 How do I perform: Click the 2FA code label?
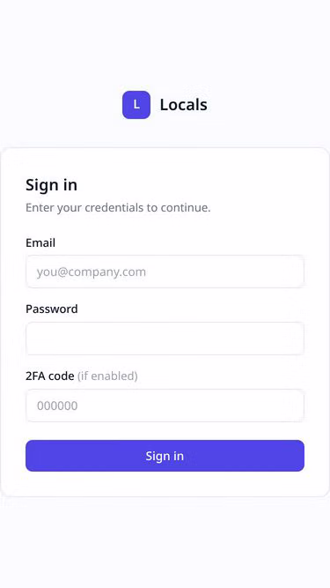point(50,376)
